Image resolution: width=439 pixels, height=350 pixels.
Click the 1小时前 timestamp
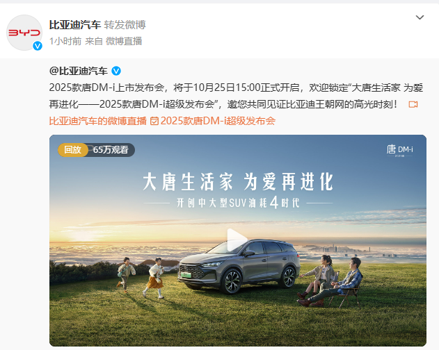tap(65, 41)
